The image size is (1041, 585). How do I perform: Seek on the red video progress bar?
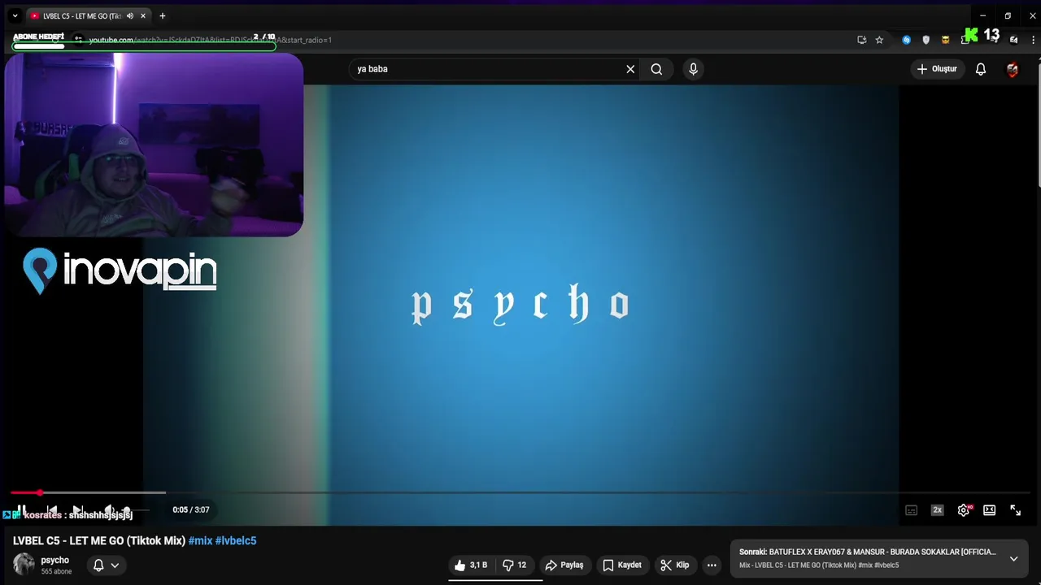tap(520, 492)
